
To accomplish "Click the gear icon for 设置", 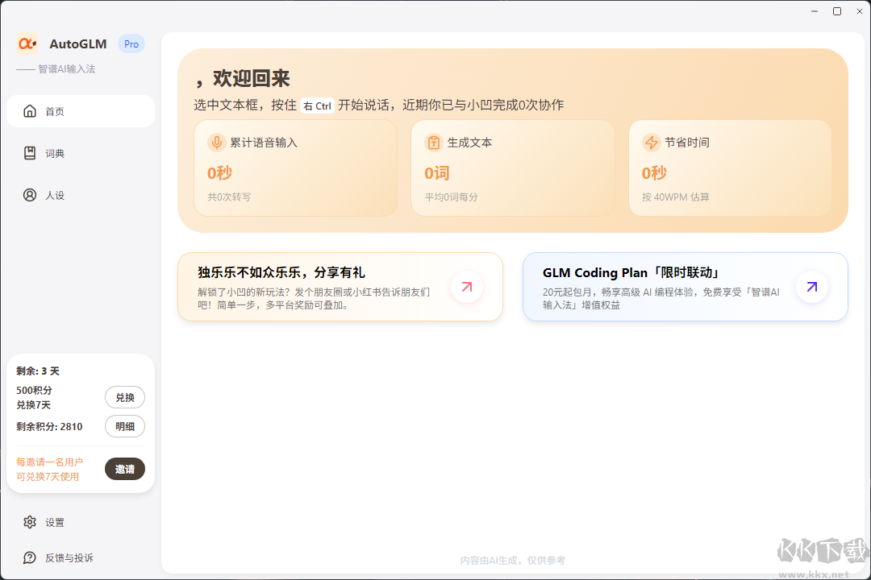I will pyautogui.click(x=30, y=522).
